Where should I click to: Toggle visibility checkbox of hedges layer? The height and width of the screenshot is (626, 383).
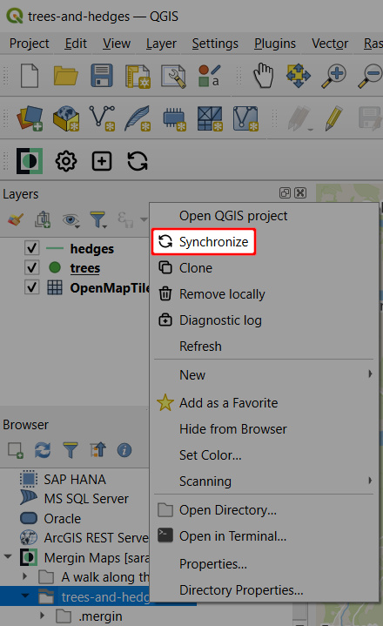pyautogui.click(x=32, y=248)
